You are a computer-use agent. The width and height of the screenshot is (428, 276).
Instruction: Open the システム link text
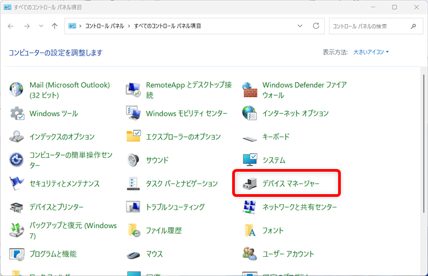point(274,160)
